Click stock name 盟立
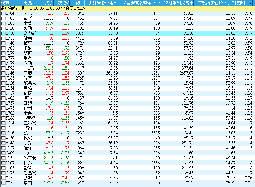The height and width of the screenshot is (187, 255). pyautogui.click(x=28, y=13)
